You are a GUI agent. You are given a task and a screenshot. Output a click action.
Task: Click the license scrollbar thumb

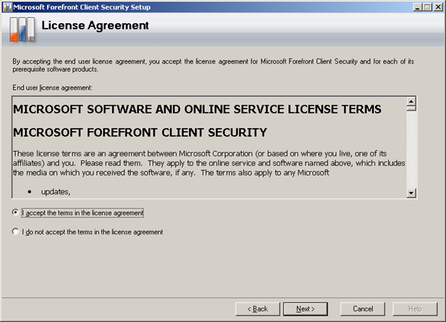click(x=411, y=108)
